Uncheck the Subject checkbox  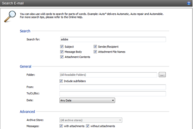tap(62, 46)
